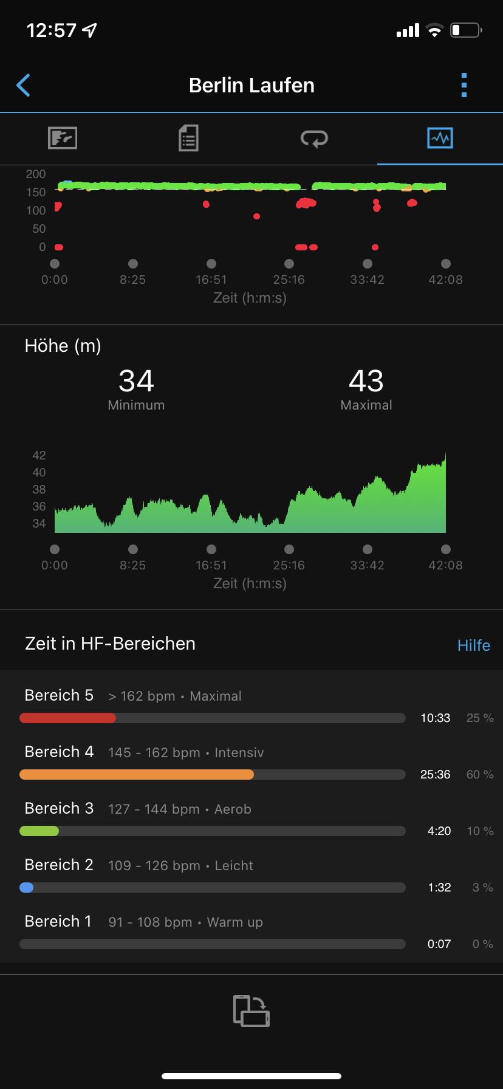Tap the back arrow icon
The height and width of the screenshot is (1089, 503).
(x=24, y=86)
